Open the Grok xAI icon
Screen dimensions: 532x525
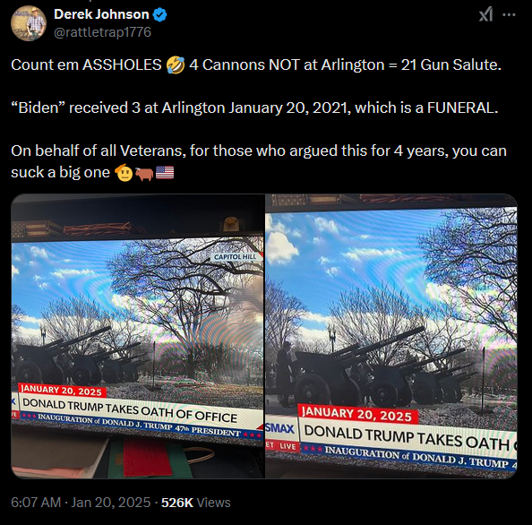pyautogui.click(x=485, y=14)
